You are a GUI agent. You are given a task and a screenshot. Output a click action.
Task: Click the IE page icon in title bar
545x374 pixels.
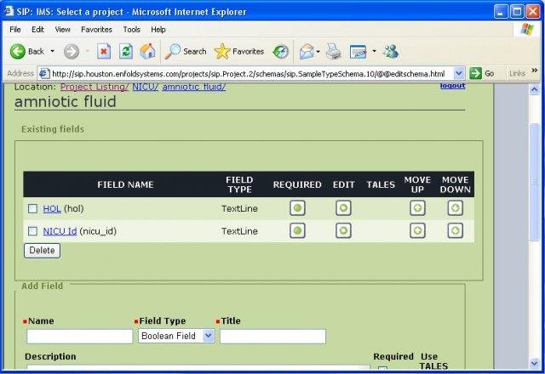(9, 11)
